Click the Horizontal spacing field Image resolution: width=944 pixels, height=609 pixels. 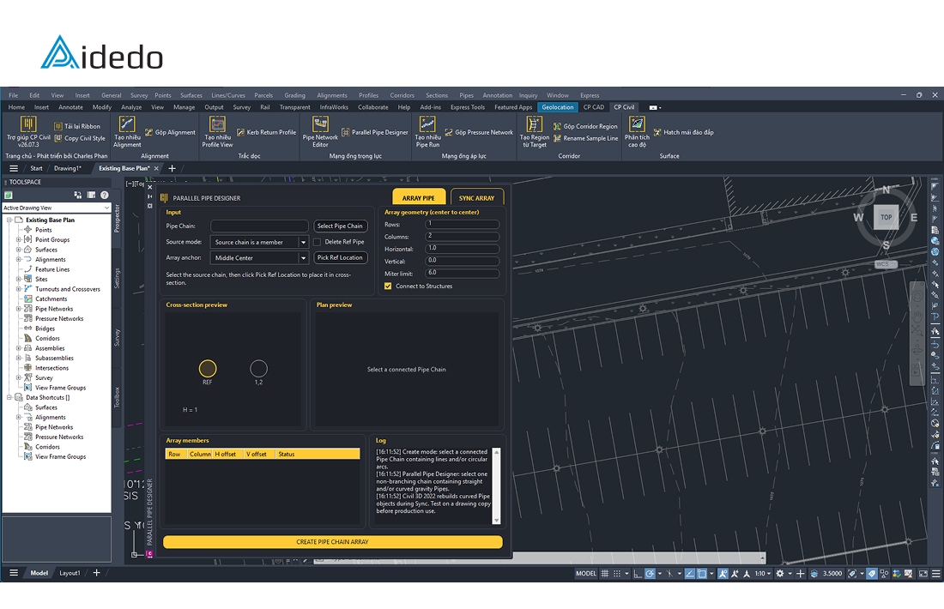462,249
